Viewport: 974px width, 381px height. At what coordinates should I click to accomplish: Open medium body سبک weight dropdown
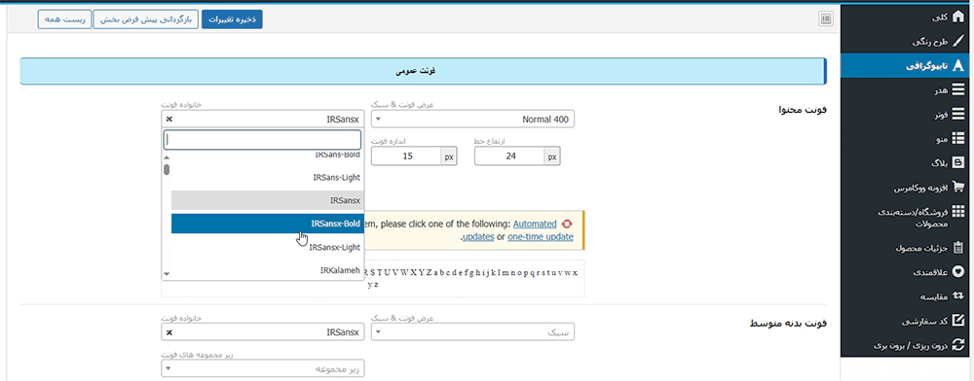click(472, 332)
